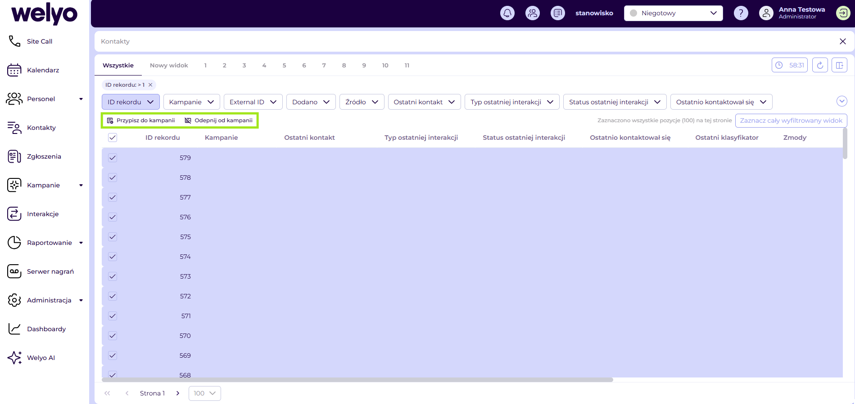The height and width of the screenshot is (404, 855).
Task: Switch to the Nowy widok tab
Action: [169, 65]
